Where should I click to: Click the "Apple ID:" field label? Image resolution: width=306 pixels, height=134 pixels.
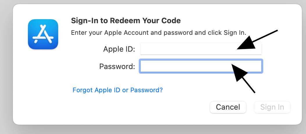(x=119, y=49)
